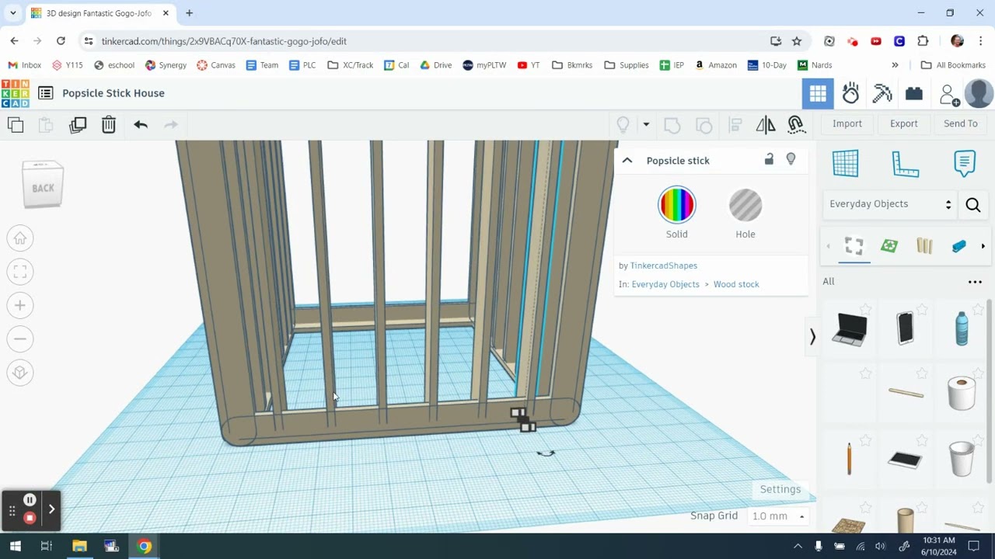
Task: Open the shapes panel more options menu
Action: pos(975,282)
